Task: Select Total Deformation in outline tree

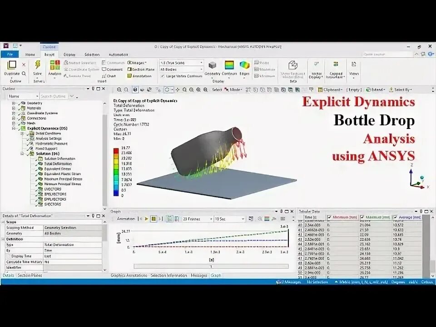Action: tap(58, 164)
